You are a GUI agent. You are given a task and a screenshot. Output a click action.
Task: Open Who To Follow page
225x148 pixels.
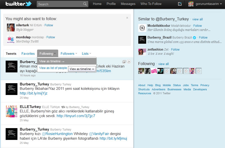coord(151,4)
